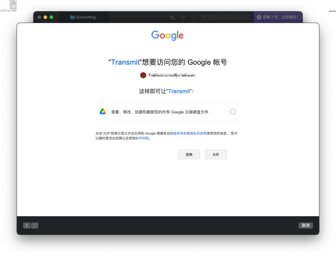Image resolution: width=336 pixels, height=257 pixels.
Task: Open the 隐私权政策 privacy policy link
Action: click(x=198, y=133)
